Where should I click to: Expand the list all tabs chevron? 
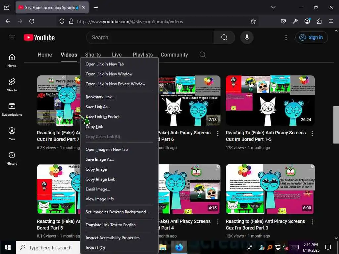(x=273, y=7)
